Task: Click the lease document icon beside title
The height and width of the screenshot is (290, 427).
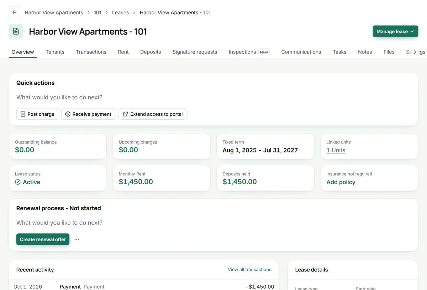Action: click(16, 31)
